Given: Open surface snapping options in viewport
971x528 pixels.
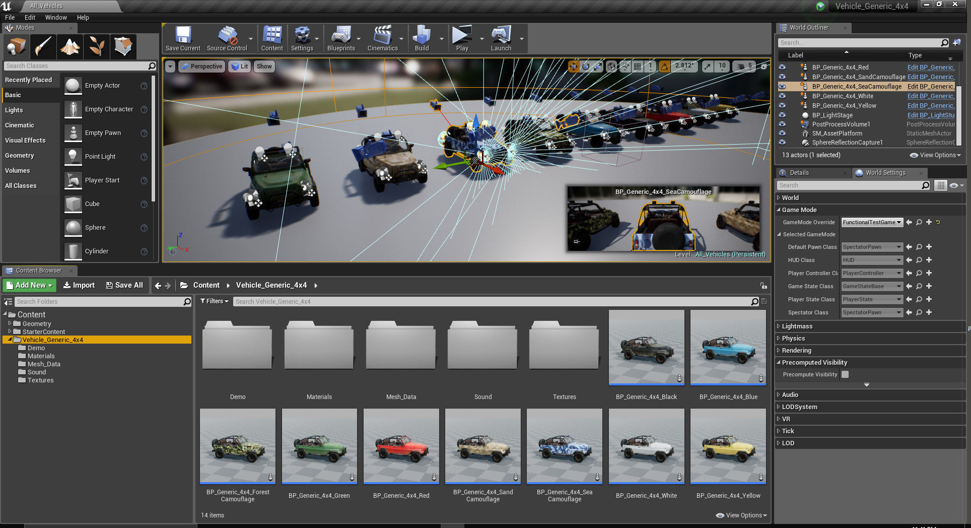Looking at the screenshot, I should click(626, 67).
